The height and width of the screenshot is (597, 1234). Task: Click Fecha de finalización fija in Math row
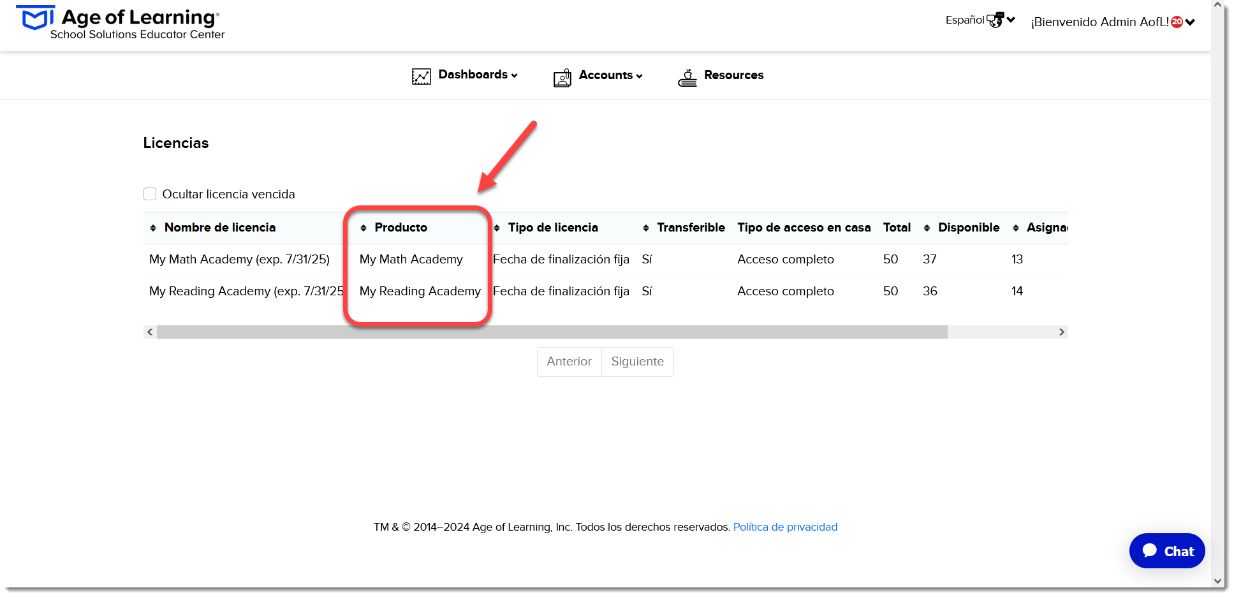click(561, 260)
